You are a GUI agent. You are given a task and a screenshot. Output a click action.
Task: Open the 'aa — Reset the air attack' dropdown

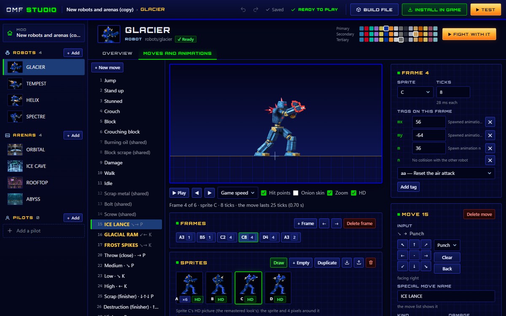click(446, 173)
